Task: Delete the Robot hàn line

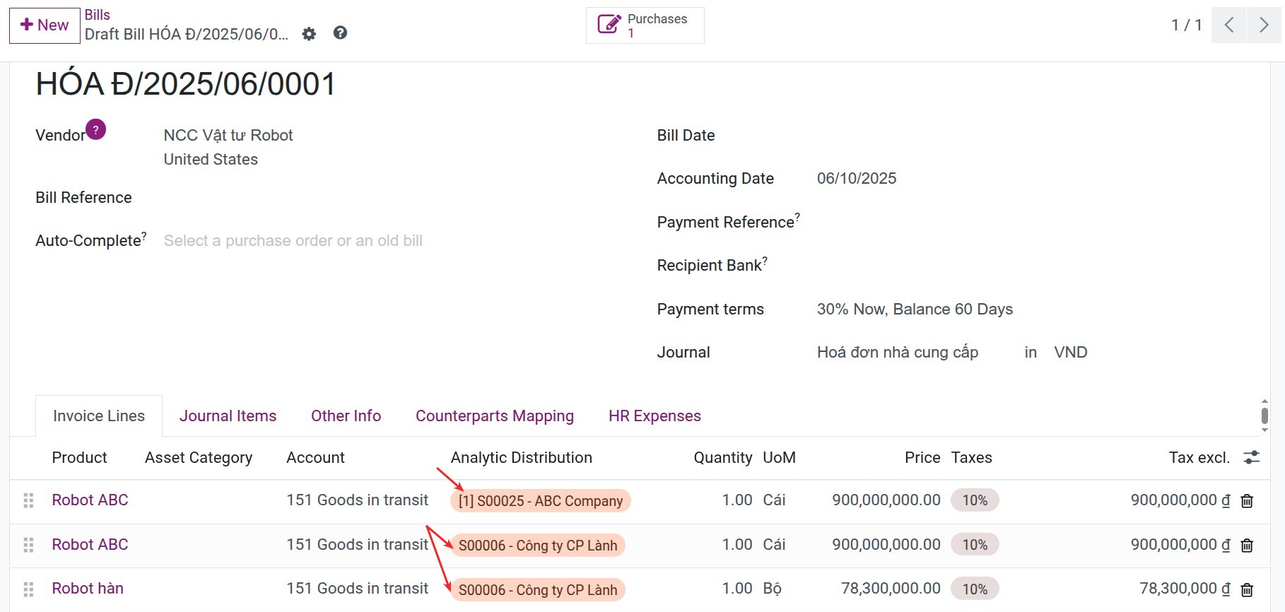Action: click(1248, 589)
